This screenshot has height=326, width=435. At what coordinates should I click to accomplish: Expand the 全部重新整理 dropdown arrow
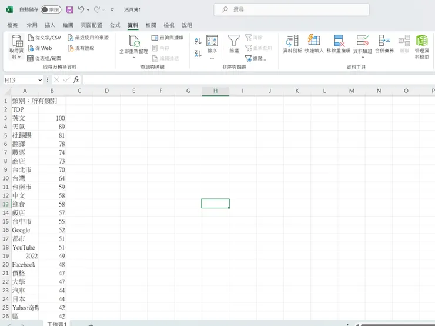click(x=133, y=58)
